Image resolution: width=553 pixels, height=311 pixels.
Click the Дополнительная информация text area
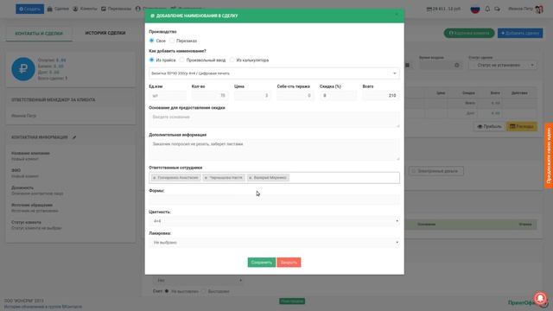[274, 149]
